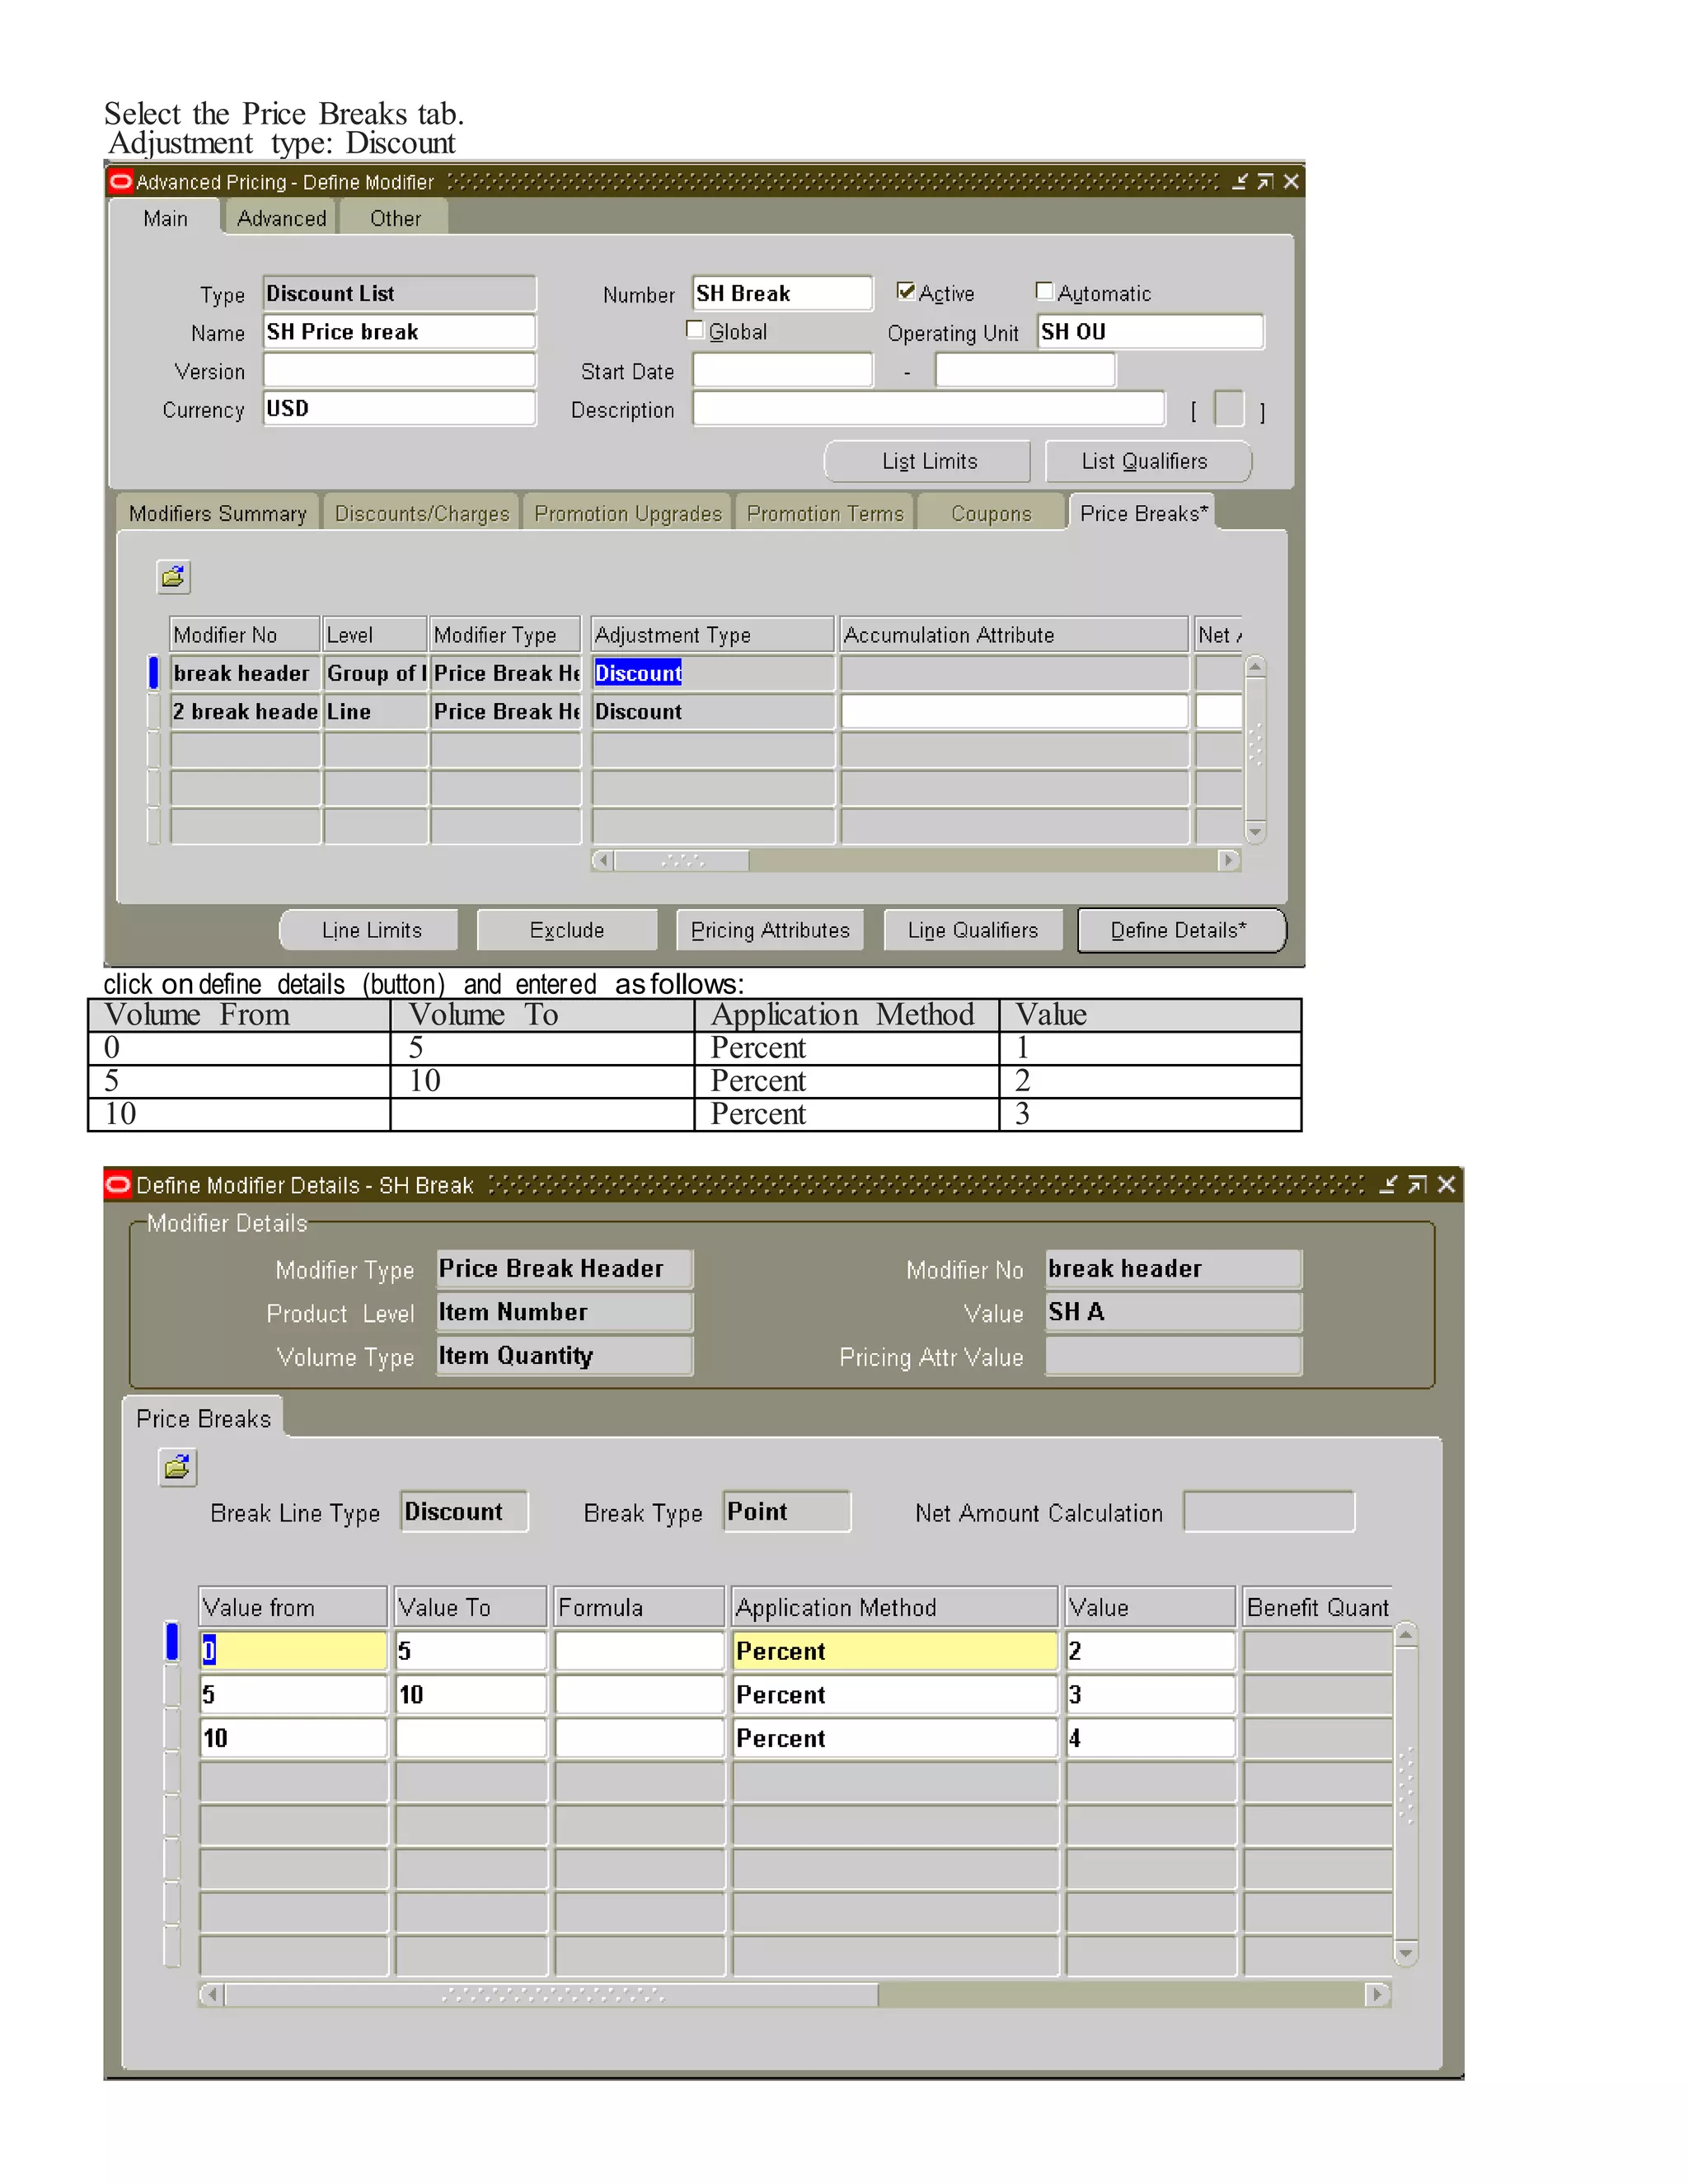Open Level field showing Group of Lines
Image resolution: width=1688 pixels, height=2184 pixels.
[376, 673]
